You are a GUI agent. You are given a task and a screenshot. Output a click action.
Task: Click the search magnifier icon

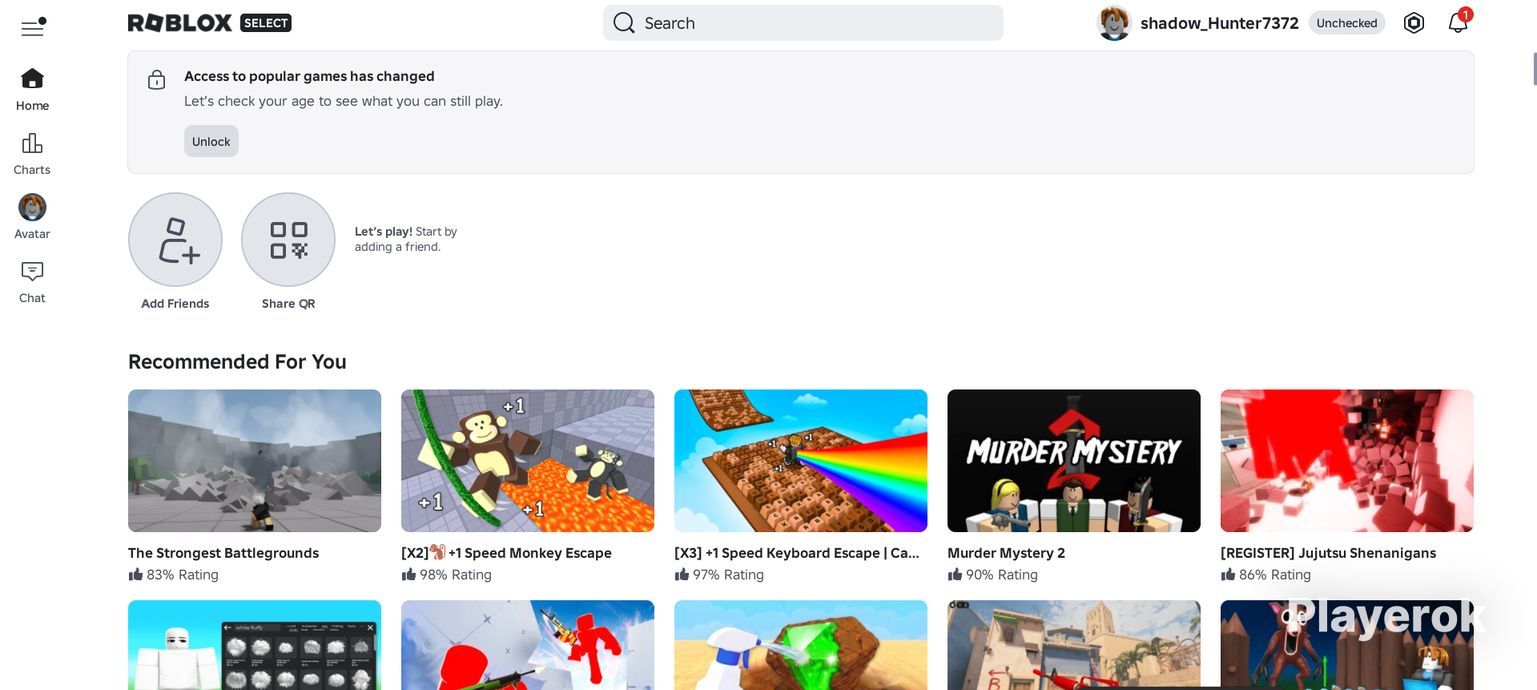624,23
